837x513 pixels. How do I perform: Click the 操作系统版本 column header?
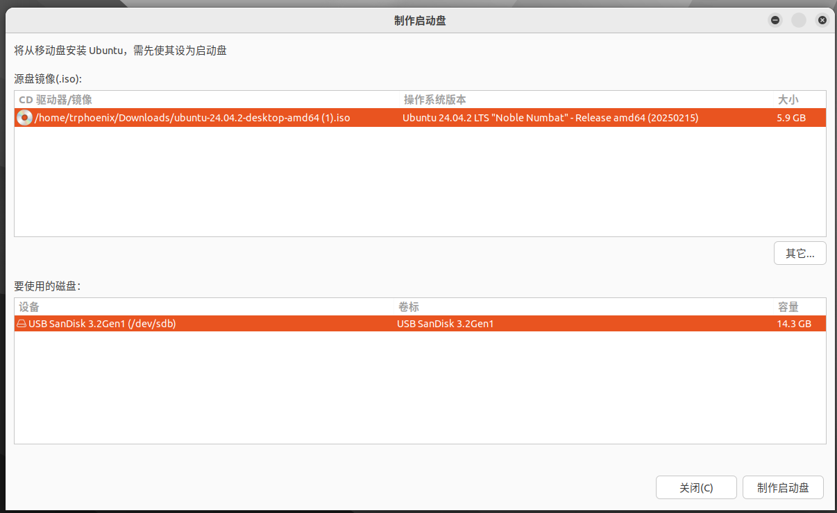click(435, 100)
